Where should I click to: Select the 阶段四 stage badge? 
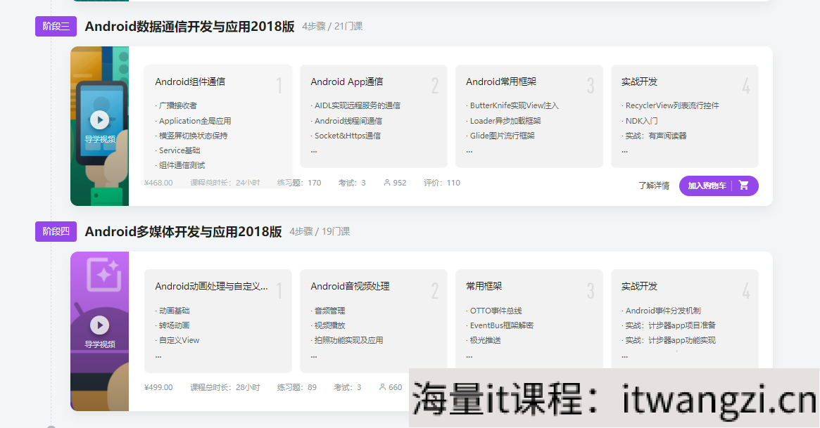[x=56, y=231]
